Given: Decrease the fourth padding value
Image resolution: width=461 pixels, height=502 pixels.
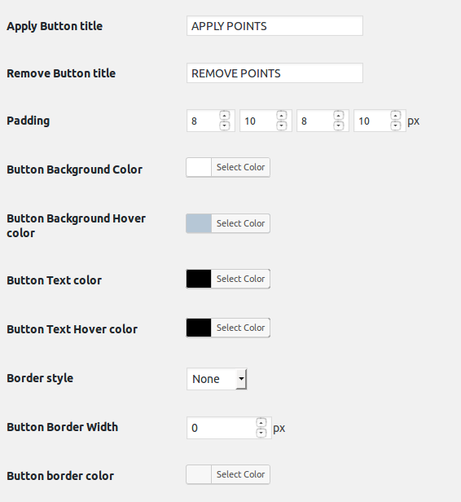Looking at the screenshot, I should [395, 125].
